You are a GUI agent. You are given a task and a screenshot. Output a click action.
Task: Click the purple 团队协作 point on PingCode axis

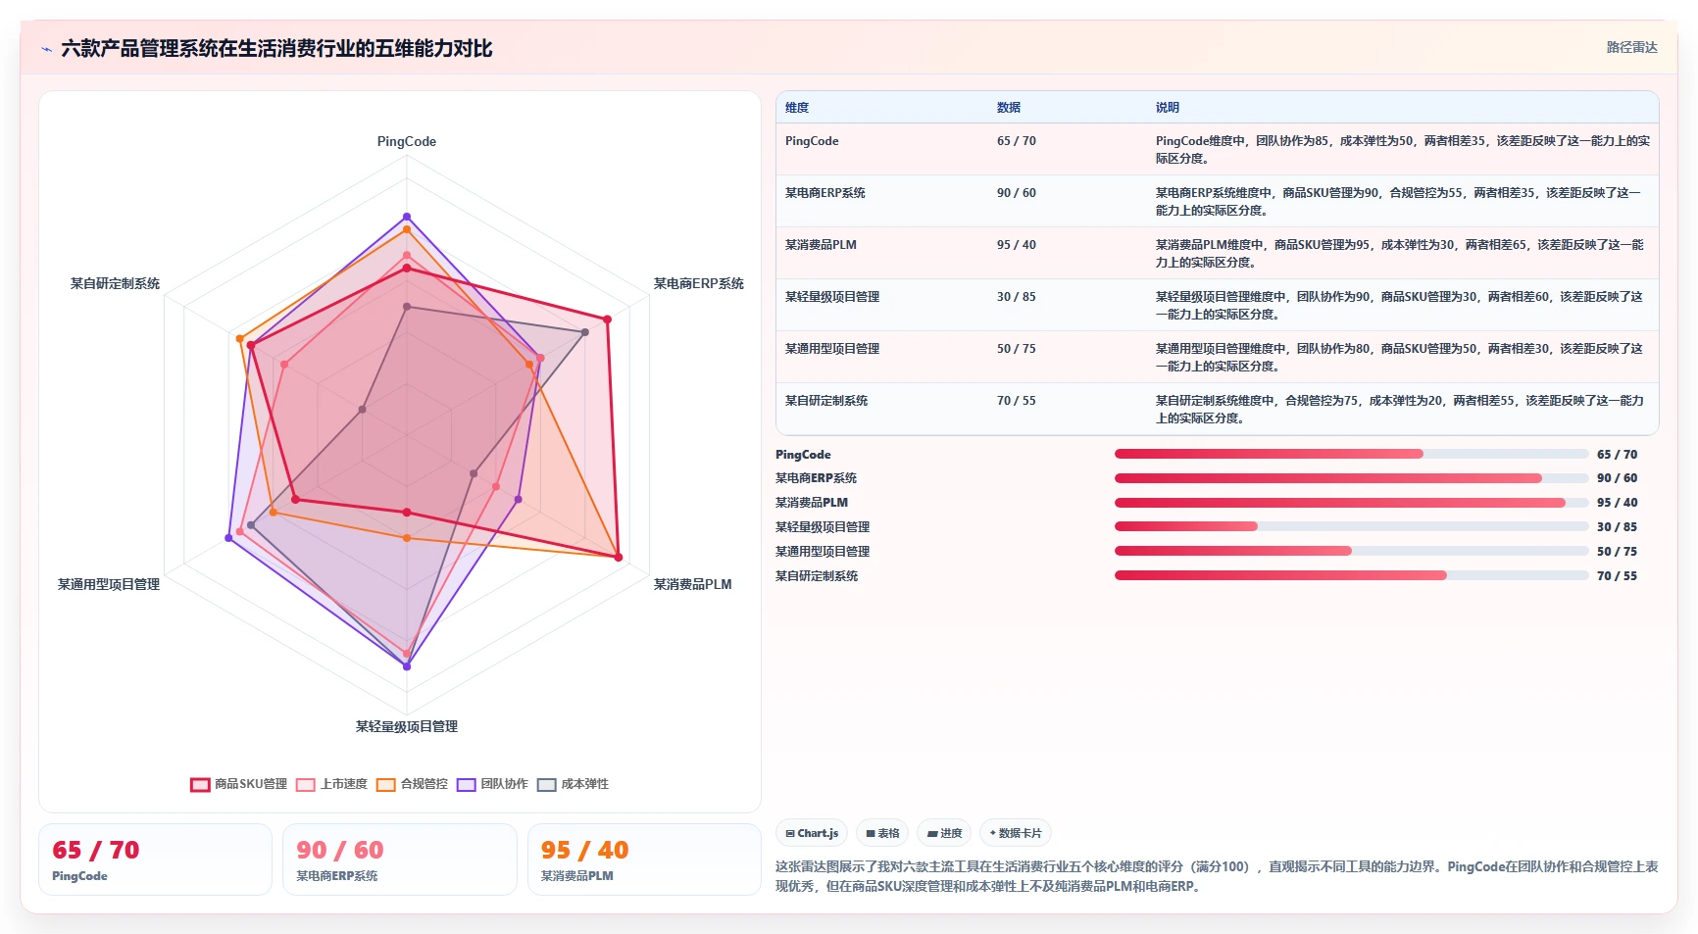(x=407, y=217)
